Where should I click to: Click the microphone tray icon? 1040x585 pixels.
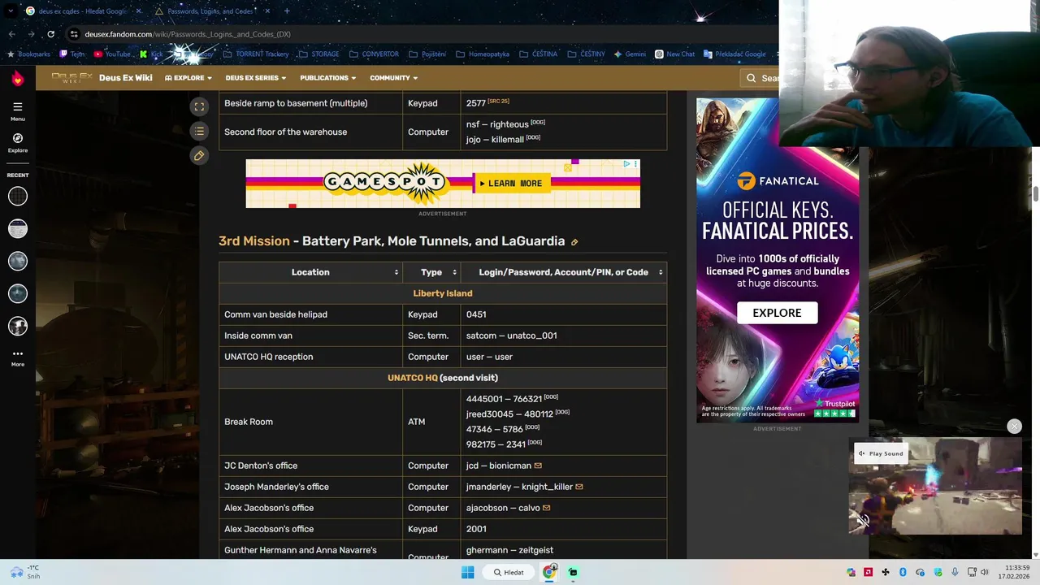point(955,572)
